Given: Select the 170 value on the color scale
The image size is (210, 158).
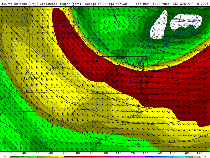Looking at the screenshot, I should point(199,153).
